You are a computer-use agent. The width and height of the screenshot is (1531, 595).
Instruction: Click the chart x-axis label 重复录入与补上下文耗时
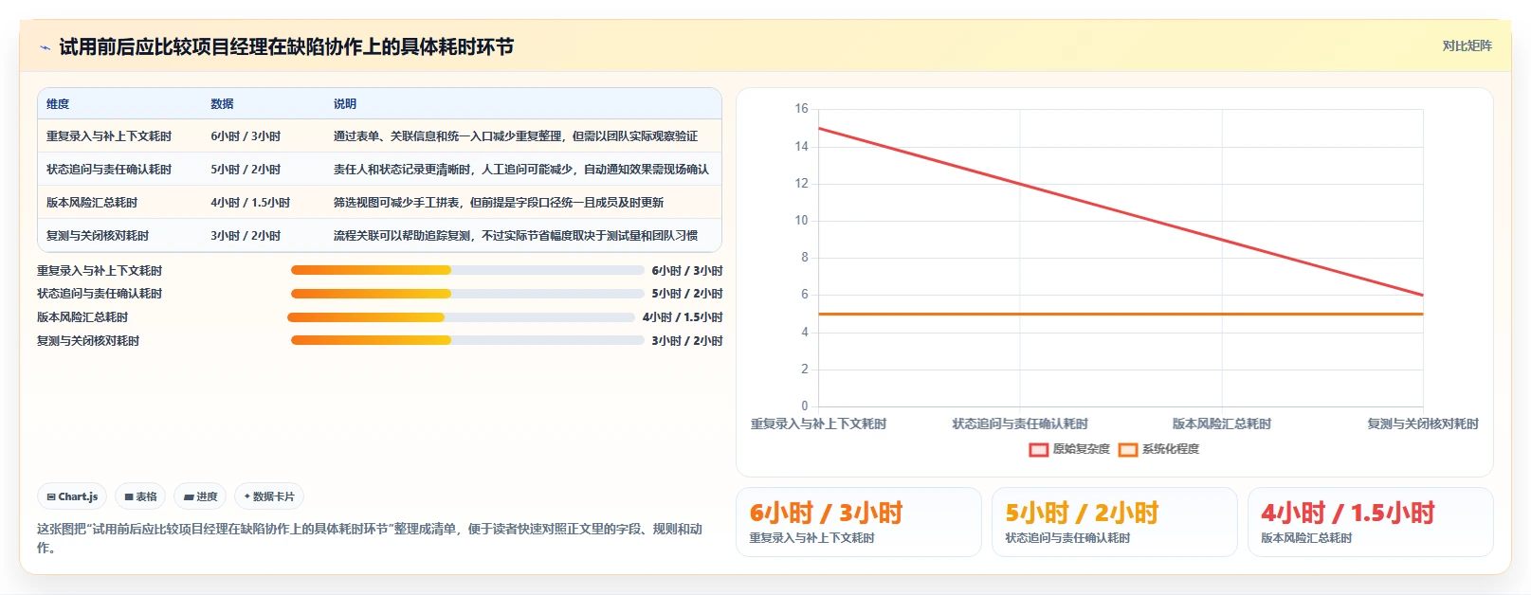click(818, 424)
